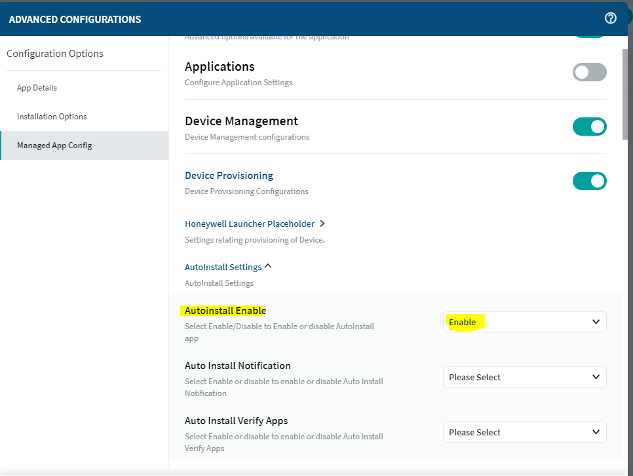The image size is (633, 476).
Task: Turn off the Device Provisioning switch
Action: pos(589,181)
